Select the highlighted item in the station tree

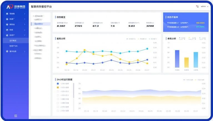[41, 24]
